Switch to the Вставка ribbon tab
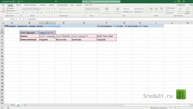 tap(18, 5)
